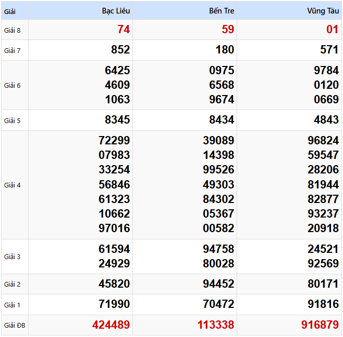Viewport: 343px width, 337px height.
Task: Click the Bạc Liêu column header
Action: [x=116, y=11]
